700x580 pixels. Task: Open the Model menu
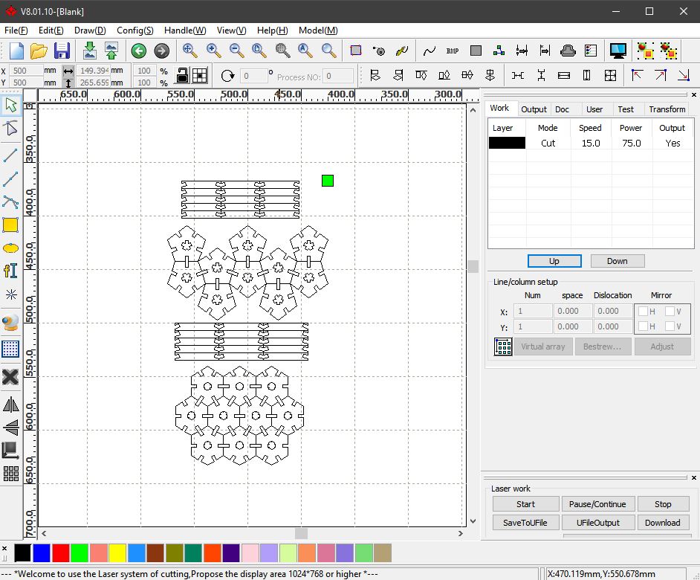tap(318, 30)
